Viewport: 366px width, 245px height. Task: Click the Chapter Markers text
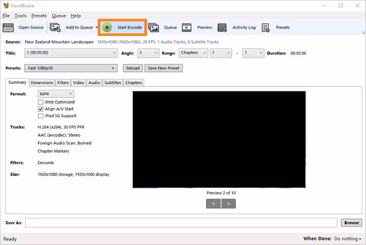click(54, 151)
